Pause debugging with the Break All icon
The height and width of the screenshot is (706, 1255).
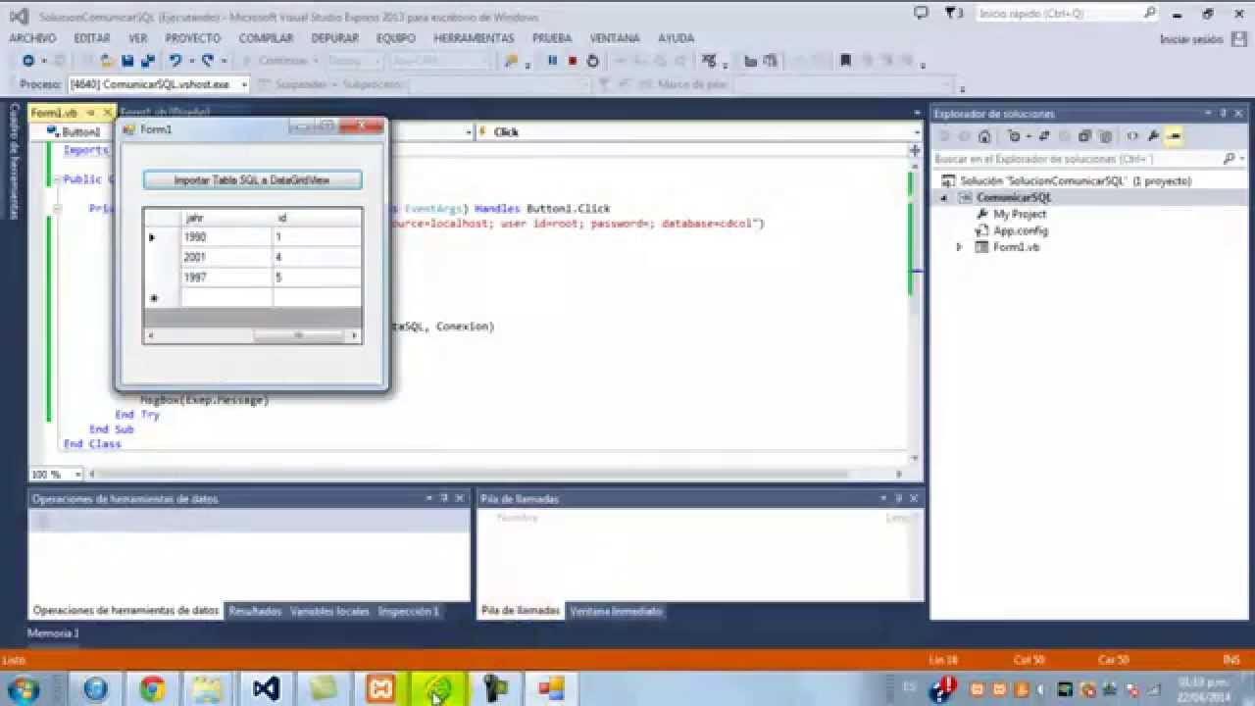pyautogui.click(x=552, y=61)
